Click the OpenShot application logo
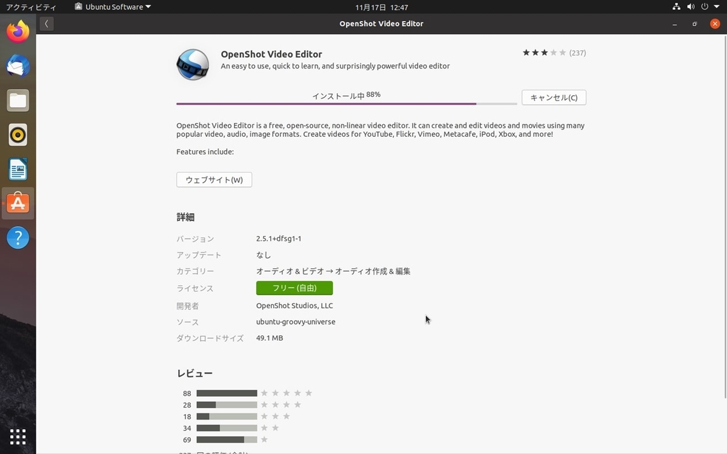 (193, 64)
